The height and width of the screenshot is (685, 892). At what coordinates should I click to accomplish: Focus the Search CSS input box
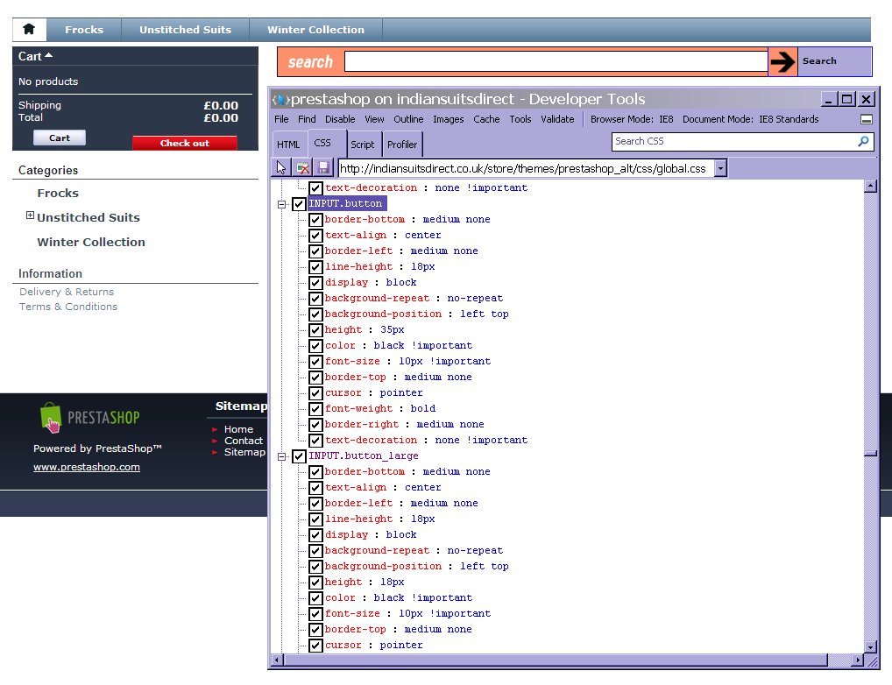coord(735,141)
